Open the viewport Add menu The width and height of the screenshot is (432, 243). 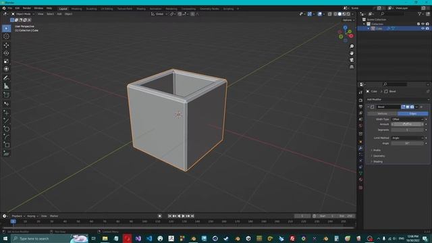click(x=59, y=13)
